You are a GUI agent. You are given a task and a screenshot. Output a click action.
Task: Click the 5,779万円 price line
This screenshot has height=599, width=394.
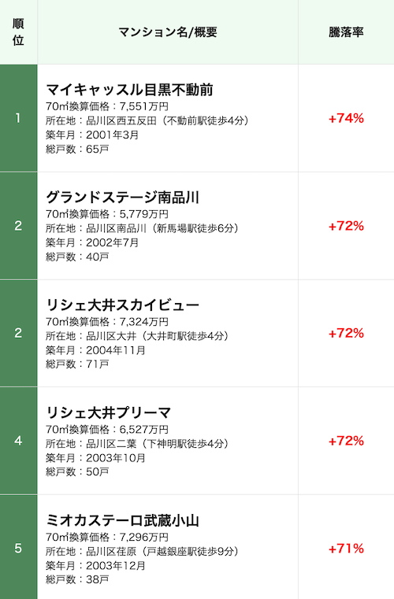pos(107,214)
